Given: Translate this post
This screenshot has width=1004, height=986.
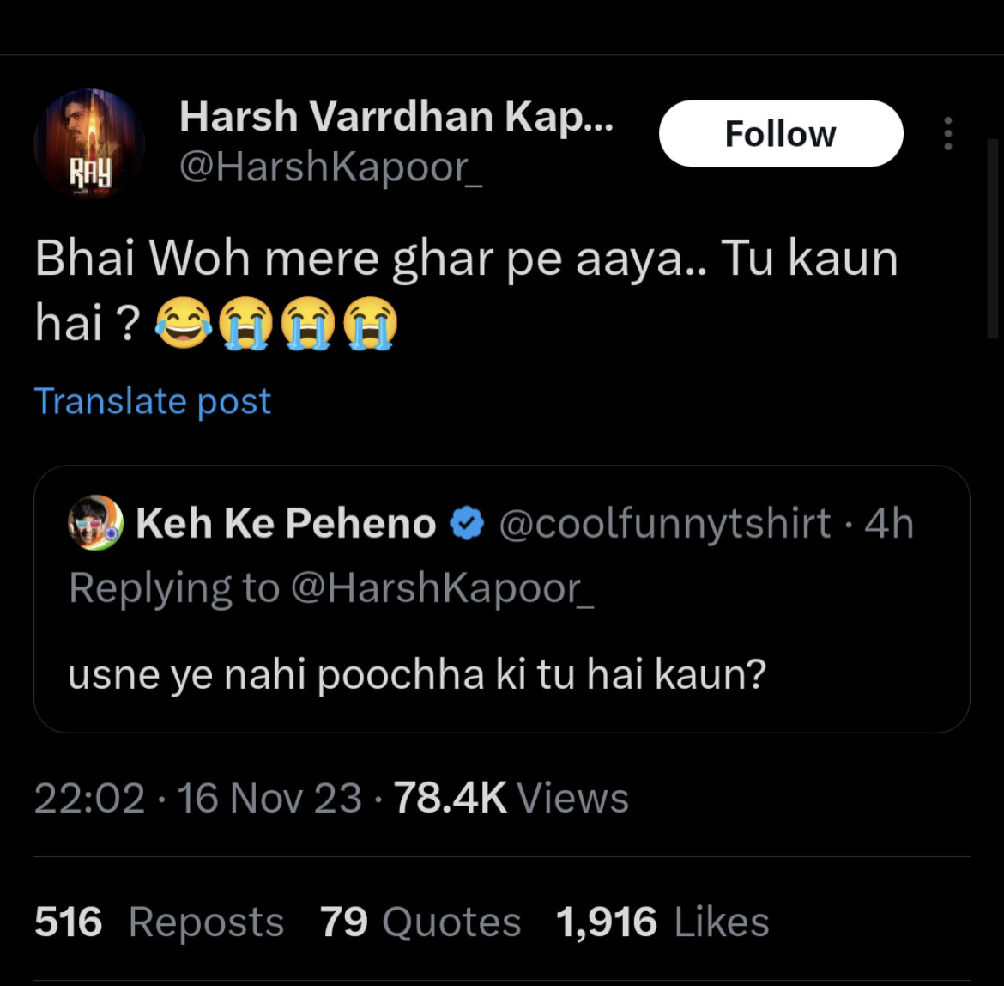Looking at the screenshot, I should click(x=152, y=401).
